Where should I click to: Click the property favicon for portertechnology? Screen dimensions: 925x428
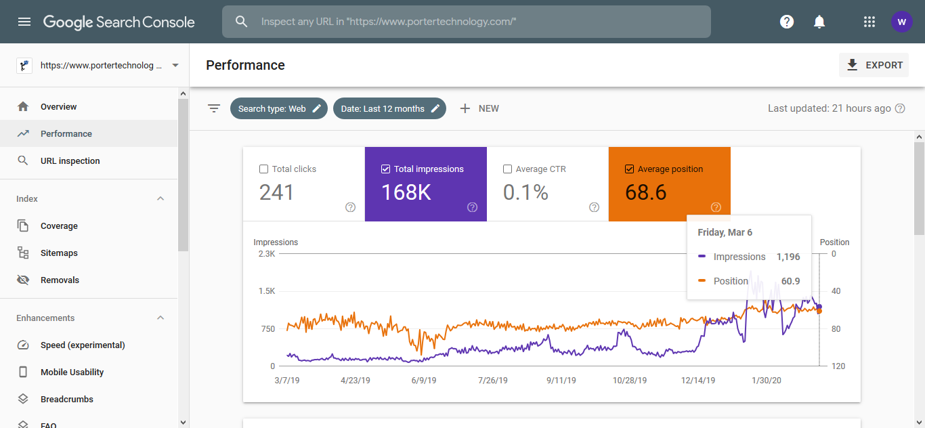point(24,66)
